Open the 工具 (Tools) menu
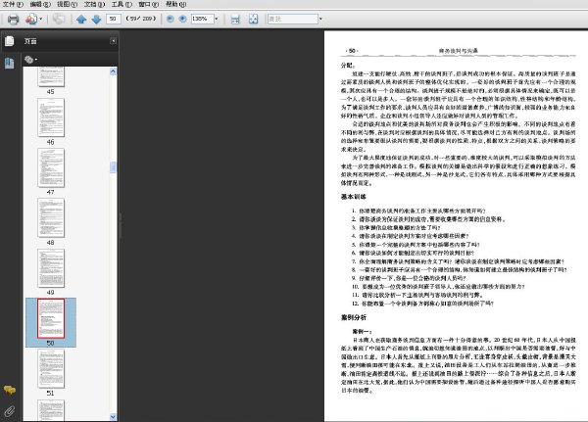Image resolution: width=588 pixels, height=422 pixels. click(x=122, y=4)
